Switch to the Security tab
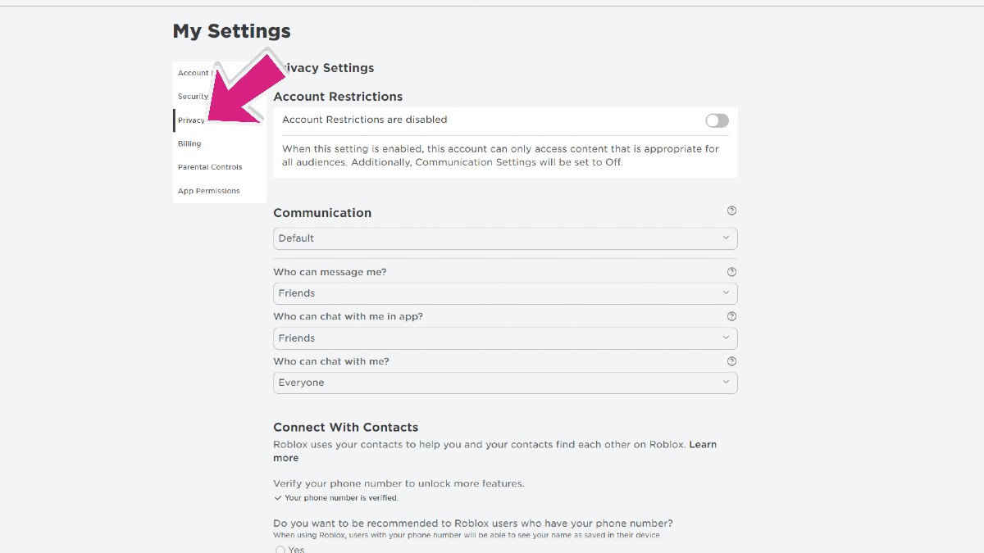Image resolution: width=984 pixels, height=553 pixels. click(193, 97)
